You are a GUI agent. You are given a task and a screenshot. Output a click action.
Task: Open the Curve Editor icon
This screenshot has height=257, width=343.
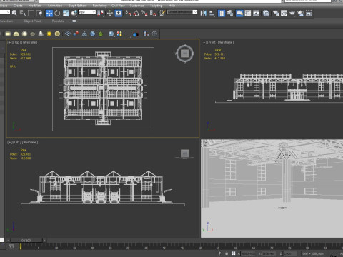[248, 13]
